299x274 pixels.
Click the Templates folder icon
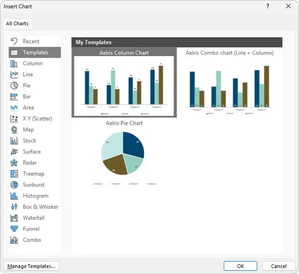pos(14,52)
